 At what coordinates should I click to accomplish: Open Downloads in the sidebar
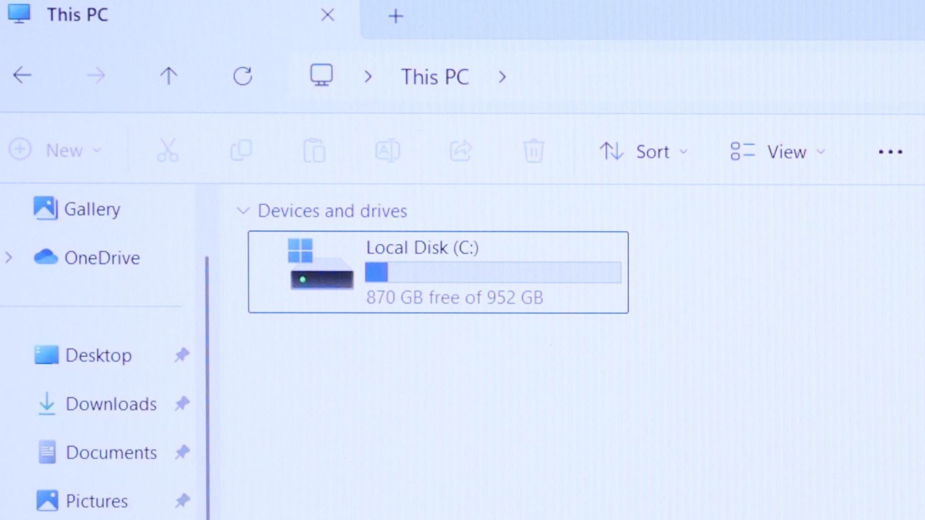pyautogui.click(x=97, y=403)
